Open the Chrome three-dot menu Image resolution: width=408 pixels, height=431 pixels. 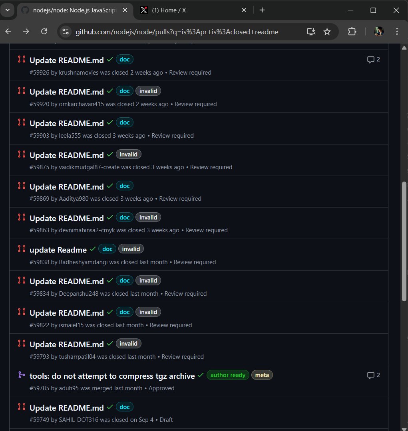coord(397,32)
